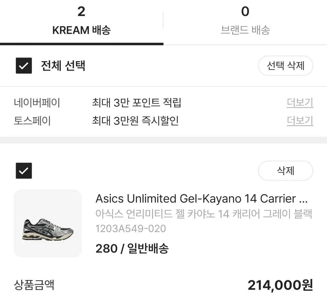Click the 상품금액 summary label
This screenshot has width=327, height=299.
tap(34, 285)
